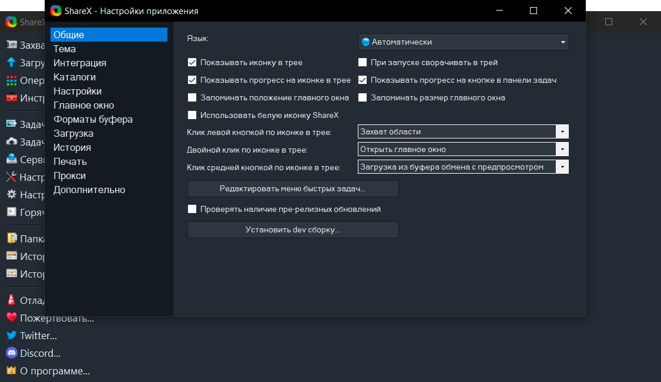Click the screenshots folder icon in main window
The width and height of the screenshot is (661, 382).
[12, 238]
